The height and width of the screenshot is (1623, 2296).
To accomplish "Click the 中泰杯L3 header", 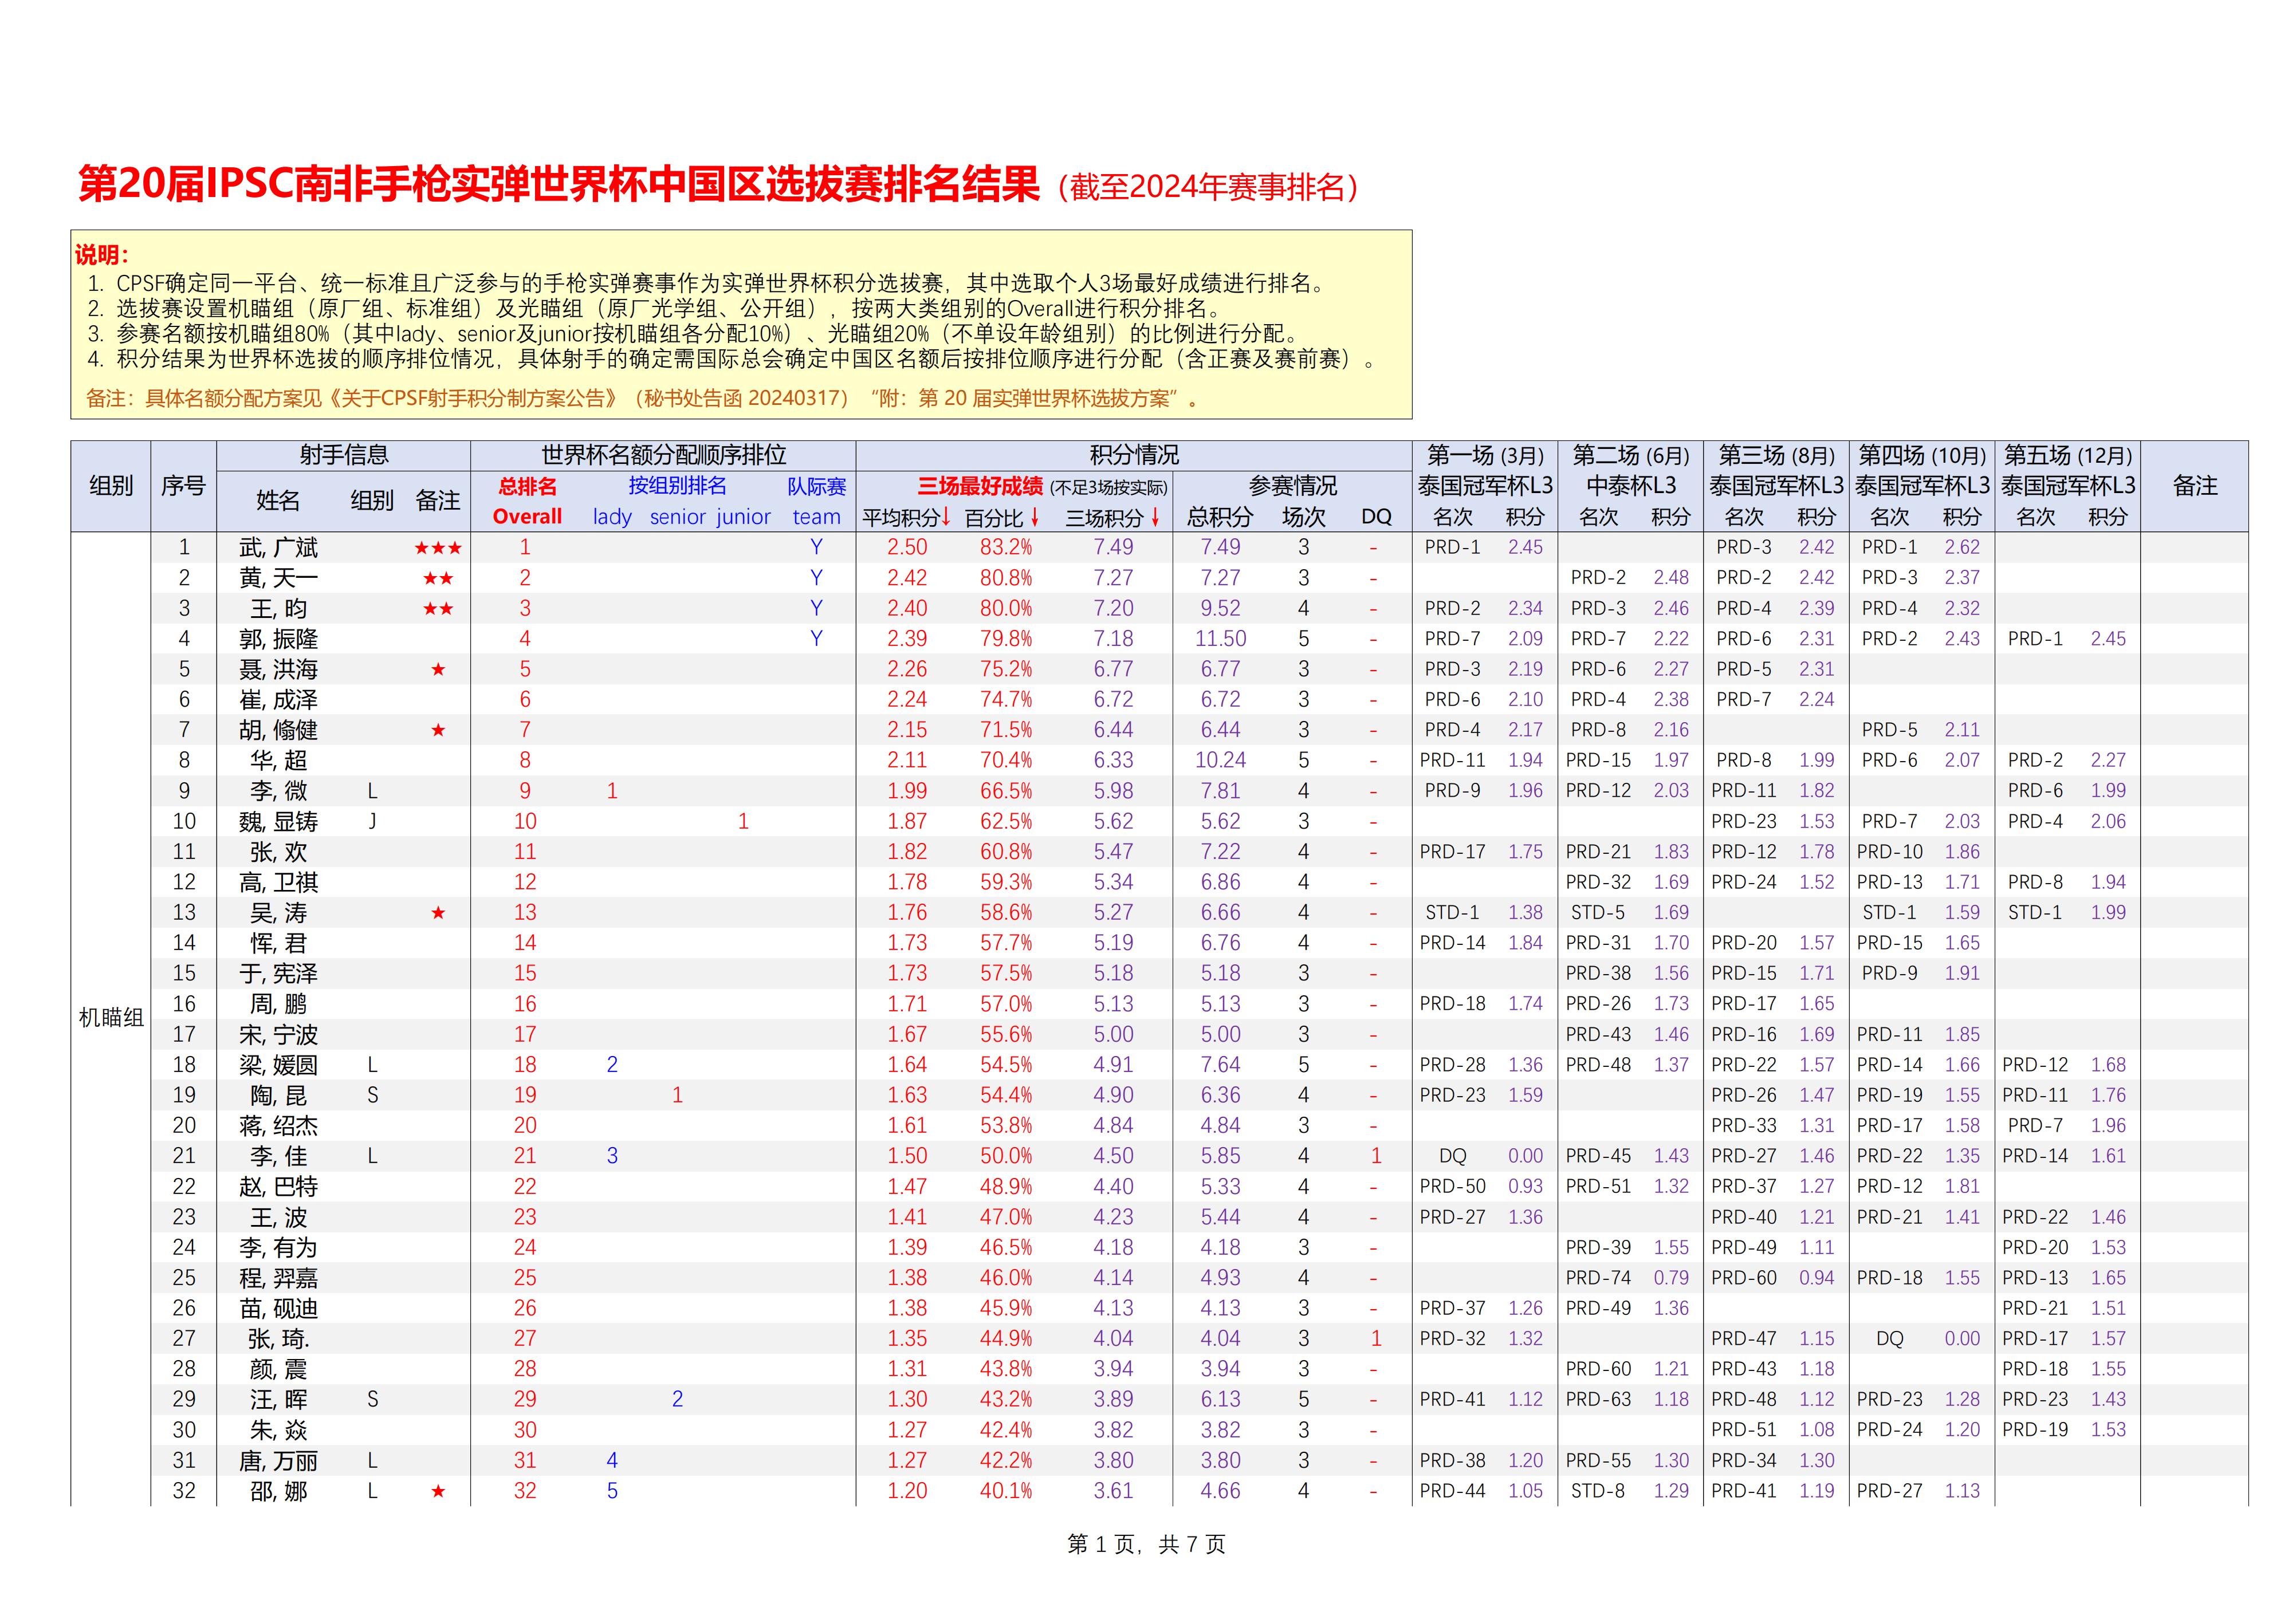I will click(1631, 487).
